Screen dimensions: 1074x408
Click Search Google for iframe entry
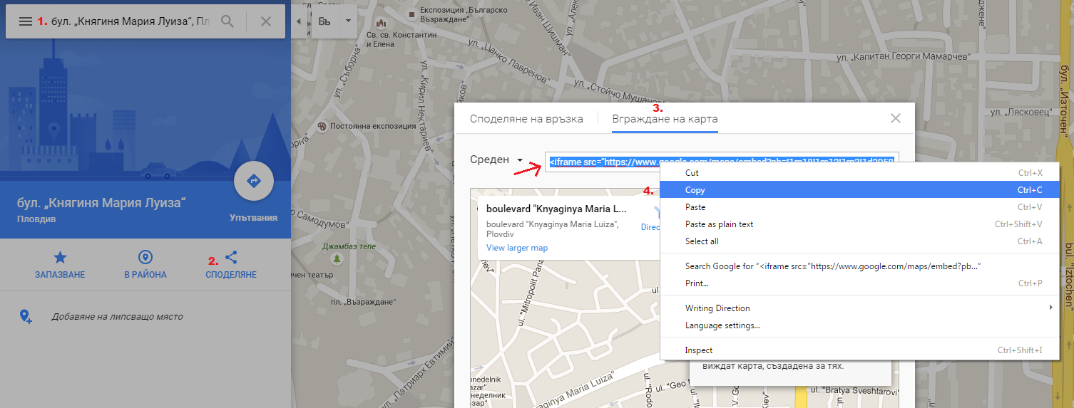859,266
